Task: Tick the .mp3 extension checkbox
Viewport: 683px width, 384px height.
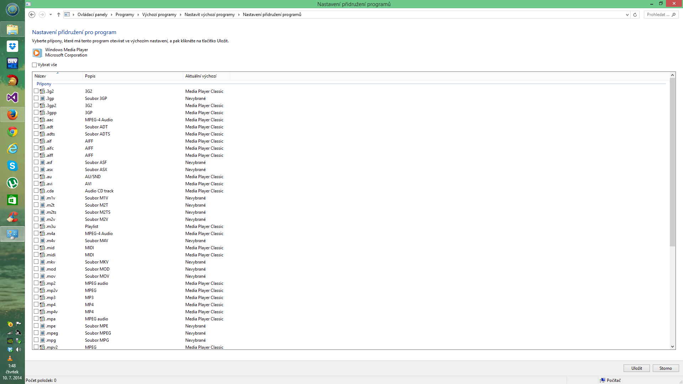Action: point(36,297)
